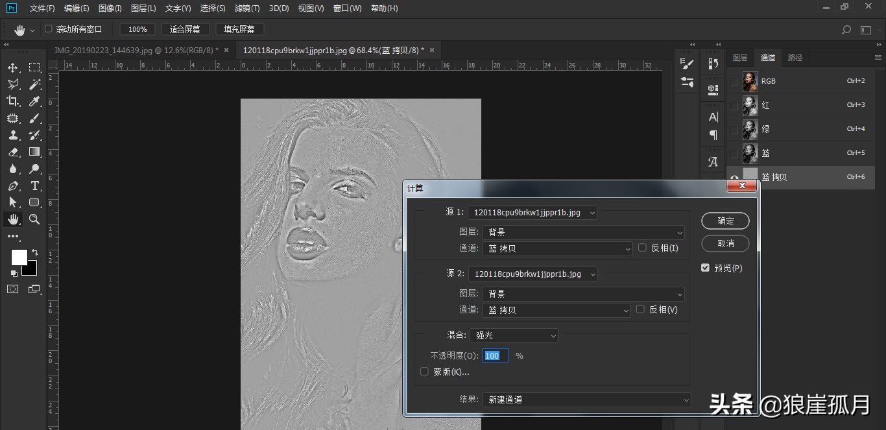Enable the 滚动所有窗口 checkbox
The height and width of the screenshot is (430, 886).
[48, 29]
